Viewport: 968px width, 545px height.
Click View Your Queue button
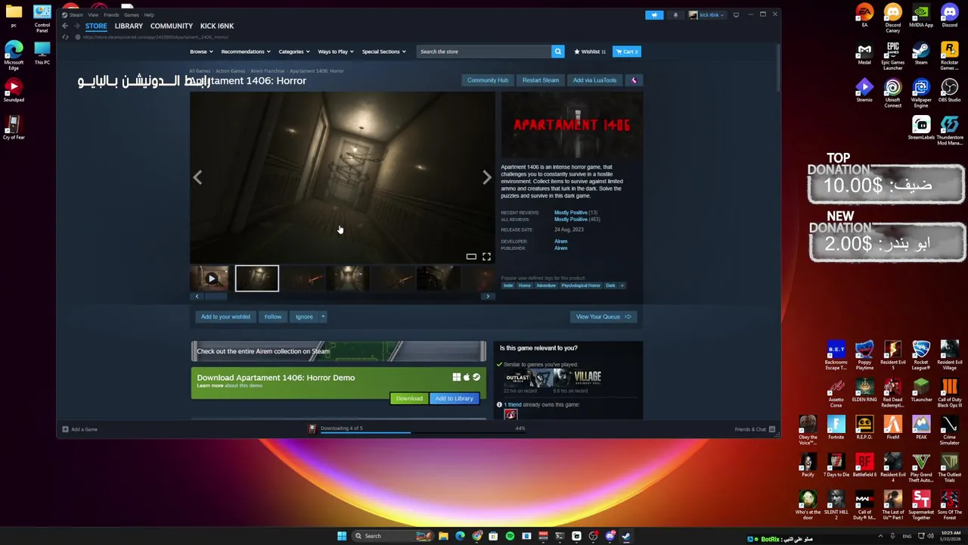603,316
